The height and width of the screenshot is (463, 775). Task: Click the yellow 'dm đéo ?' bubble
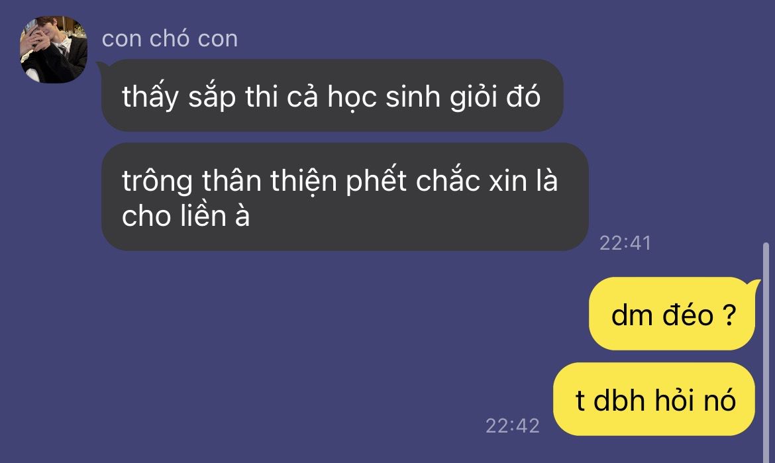pos(672,314)
